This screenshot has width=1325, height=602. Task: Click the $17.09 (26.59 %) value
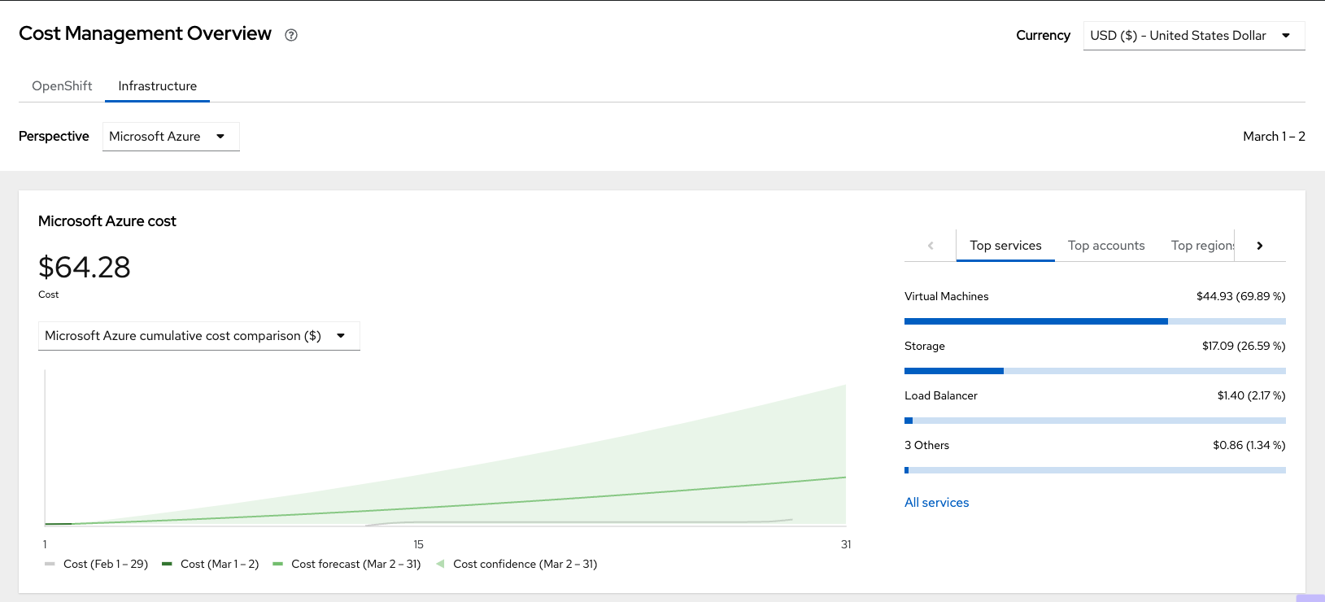pyautogui.click(x=1244, y=346)
